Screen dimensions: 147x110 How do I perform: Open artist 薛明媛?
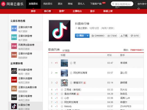pos(124,83)
